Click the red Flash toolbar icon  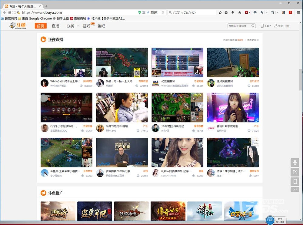click(x=246, y=12)
